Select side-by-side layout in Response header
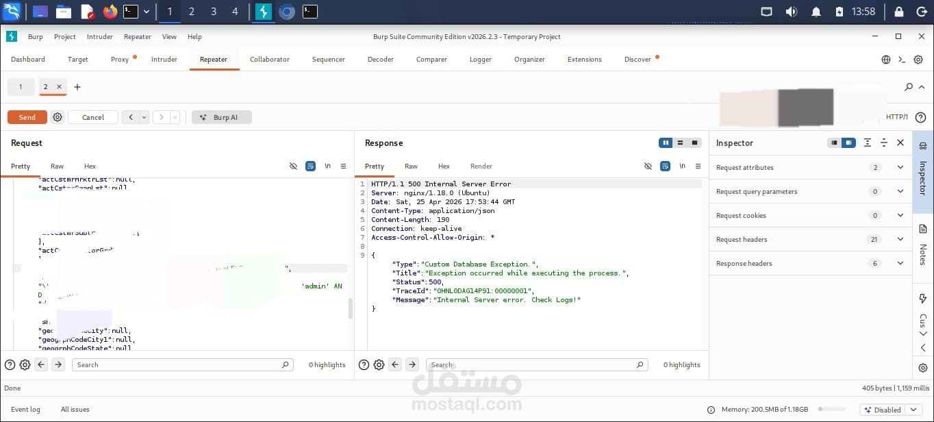934x422 pixels. click(x=666, y=142)
